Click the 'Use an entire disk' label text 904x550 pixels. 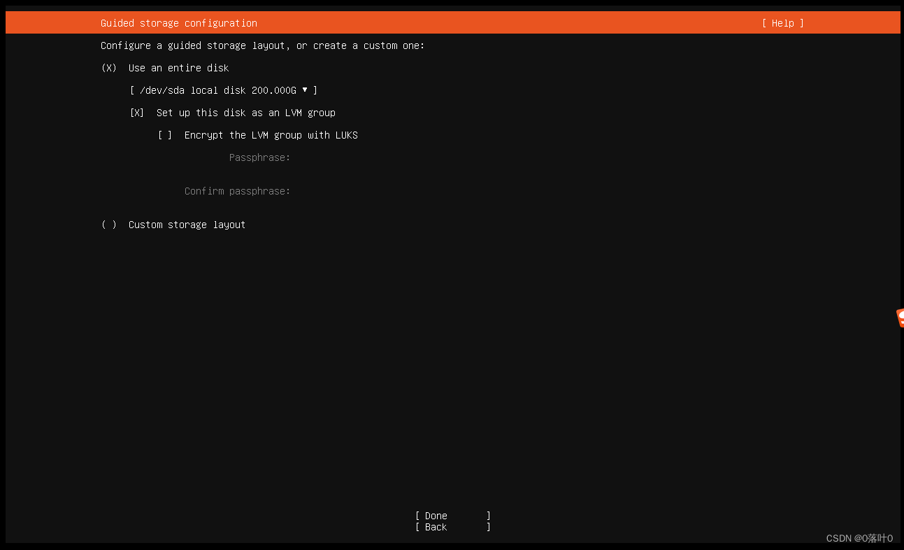pos(179,68)
